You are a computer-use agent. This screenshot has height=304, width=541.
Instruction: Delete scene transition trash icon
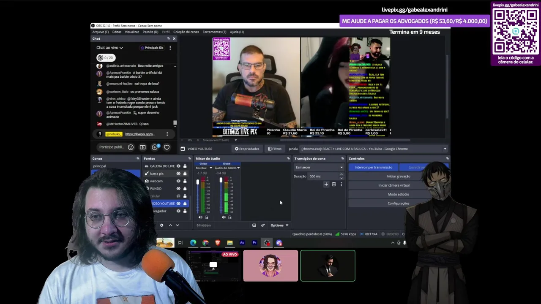[333, 184]
